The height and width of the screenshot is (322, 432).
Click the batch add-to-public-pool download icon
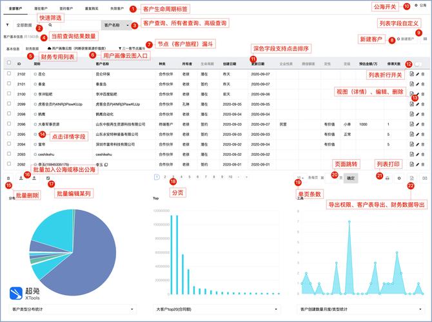point(21,178)
